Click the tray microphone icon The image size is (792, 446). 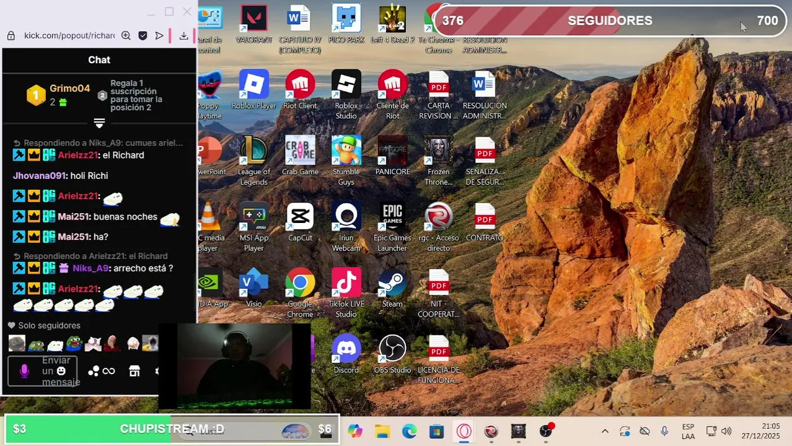pyautogui.click(x=664, y=431)
